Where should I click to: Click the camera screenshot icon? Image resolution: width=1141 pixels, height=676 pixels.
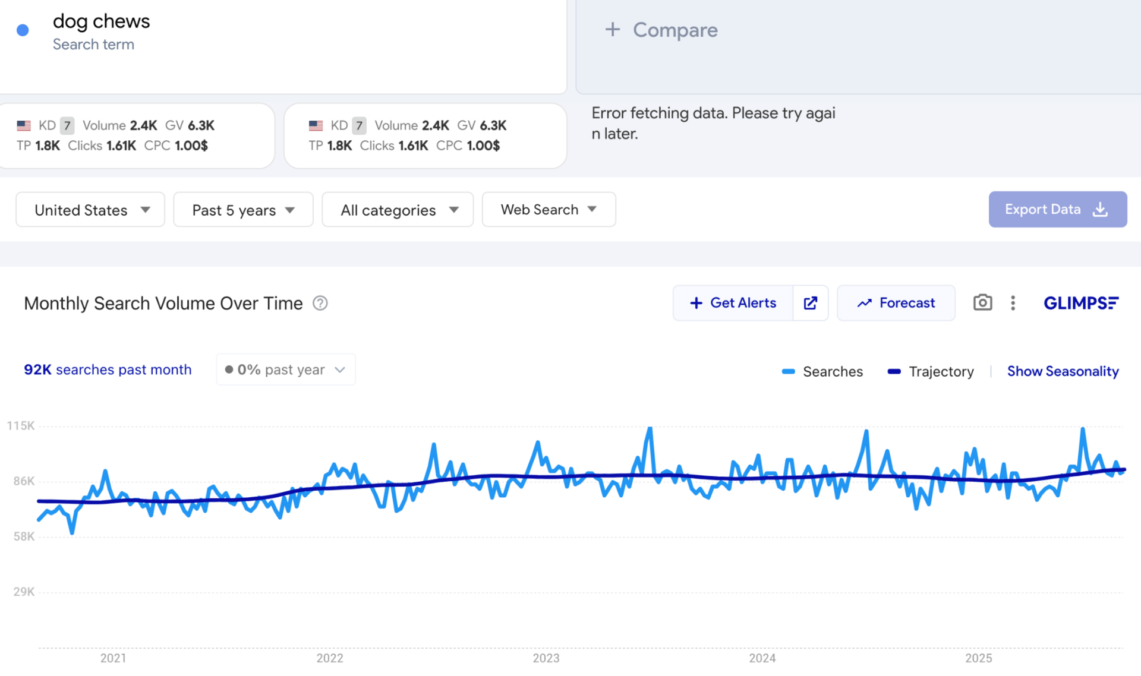pyautogui.click(x=982, y=303)
